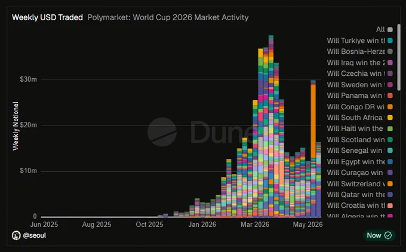Image resolution: width=406 pixels, height=252 pixels.
Task: Open Polymarket: World Cup 2026 Market Activity link
Action: [168, 17]
